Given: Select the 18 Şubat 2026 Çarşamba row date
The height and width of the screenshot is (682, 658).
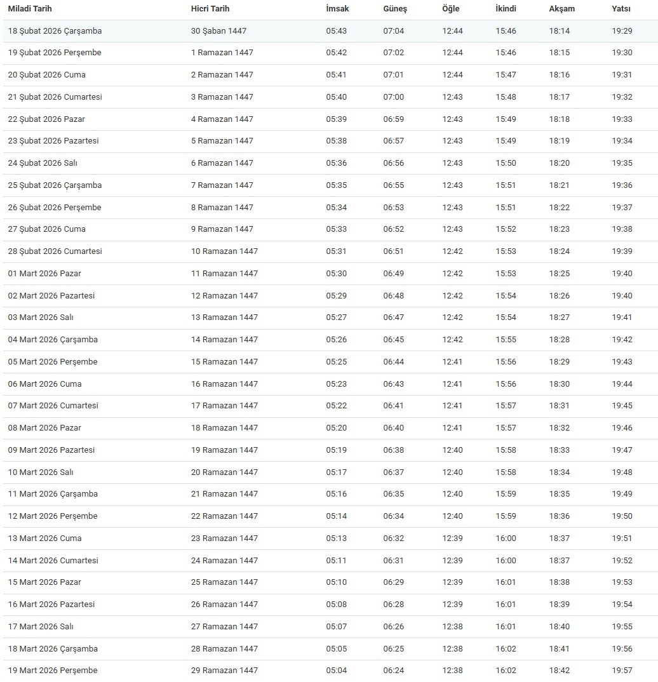Looking at the screenshot, I should (55, 31).
